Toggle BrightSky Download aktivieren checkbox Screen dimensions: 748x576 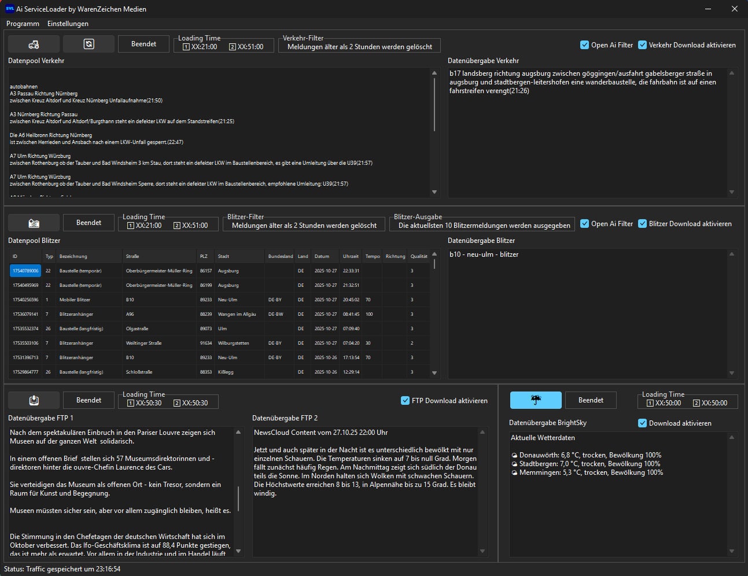click(x=642, y=423)
